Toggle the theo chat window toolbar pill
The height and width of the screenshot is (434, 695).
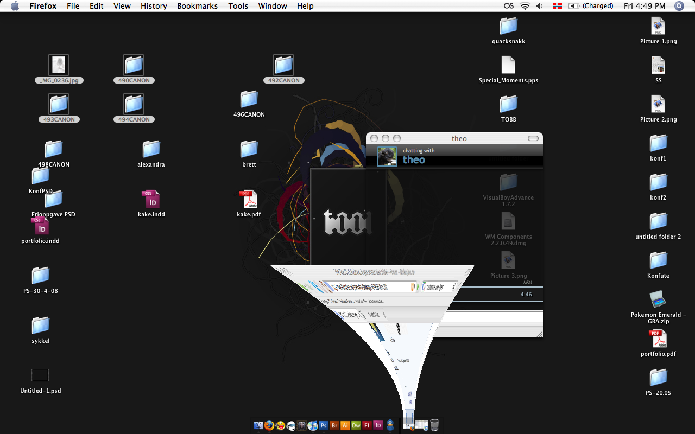click(x=533, y=138)
